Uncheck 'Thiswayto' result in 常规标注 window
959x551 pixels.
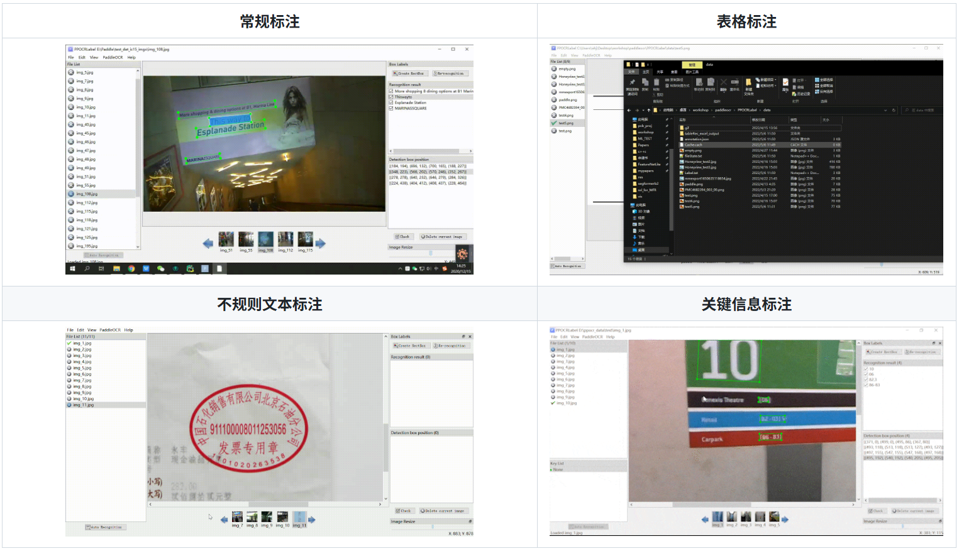tap(391, 97)
